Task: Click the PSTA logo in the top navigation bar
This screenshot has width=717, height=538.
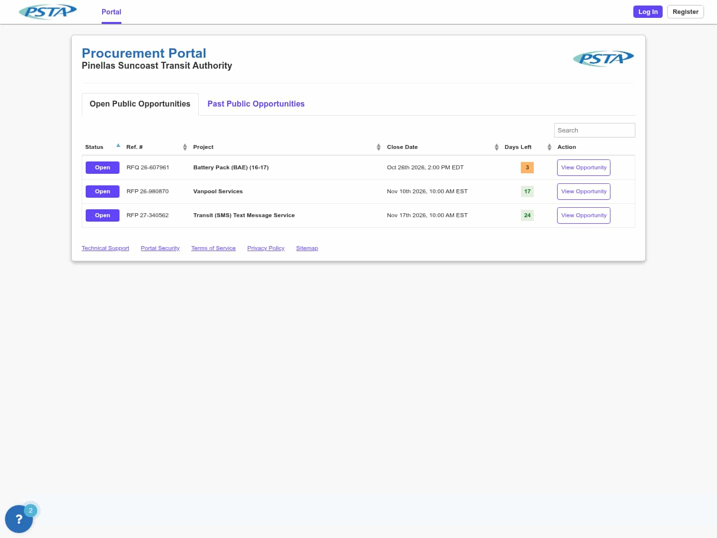Action: 48,11
